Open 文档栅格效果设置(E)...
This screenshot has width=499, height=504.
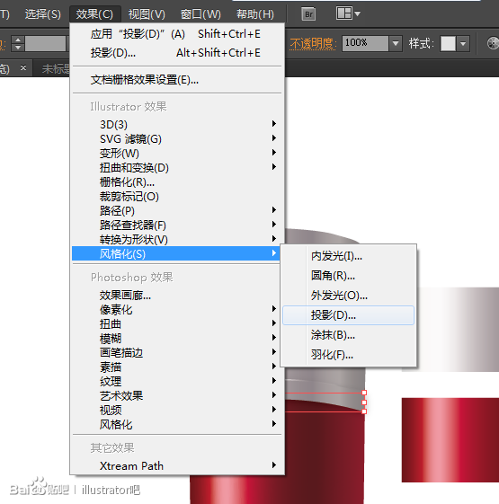click(176, 80)
